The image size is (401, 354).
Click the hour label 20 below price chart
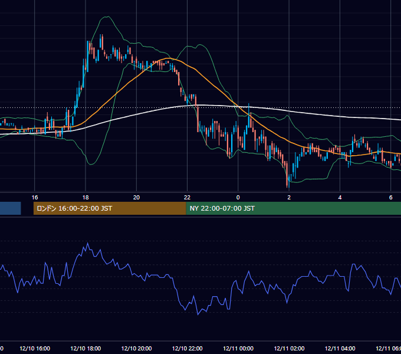click(137, 198)
